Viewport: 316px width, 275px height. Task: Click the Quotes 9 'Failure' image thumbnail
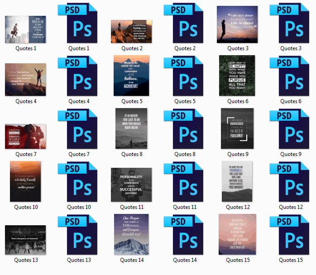click(x=237, y=128)
